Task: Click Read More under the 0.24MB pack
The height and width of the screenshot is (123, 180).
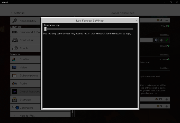Action: pyautogui.click(x=164, y=68)
